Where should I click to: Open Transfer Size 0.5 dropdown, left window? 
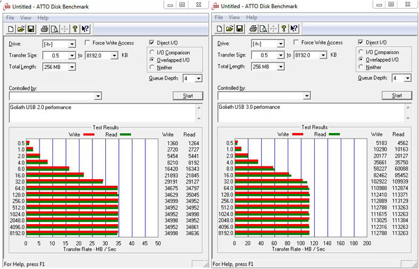coord(72,55)
